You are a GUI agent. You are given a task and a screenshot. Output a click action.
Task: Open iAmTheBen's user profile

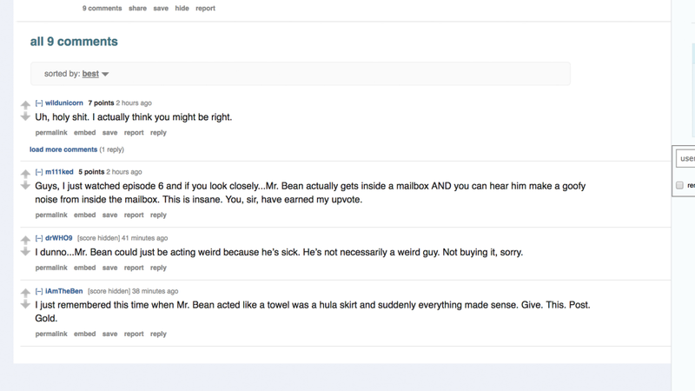(63, 291)
